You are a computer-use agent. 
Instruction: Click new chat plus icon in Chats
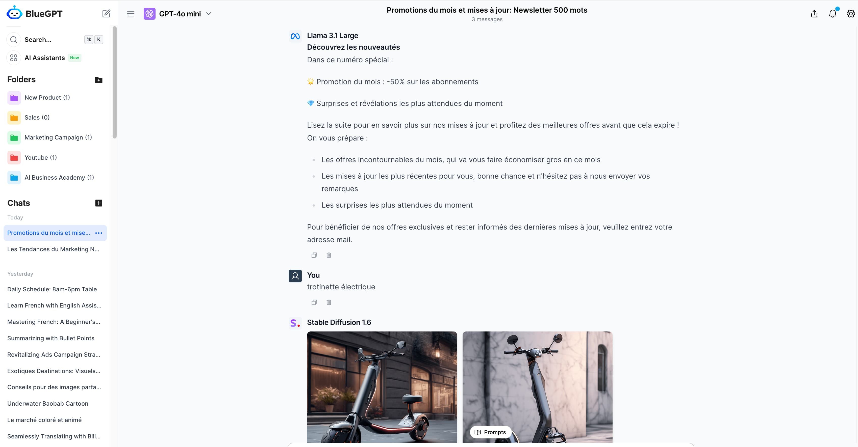(99, 203)
